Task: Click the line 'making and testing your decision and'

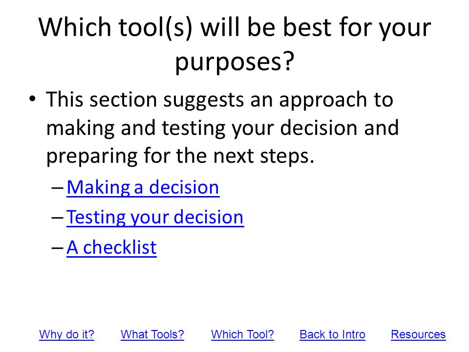Action: (223, 128)
